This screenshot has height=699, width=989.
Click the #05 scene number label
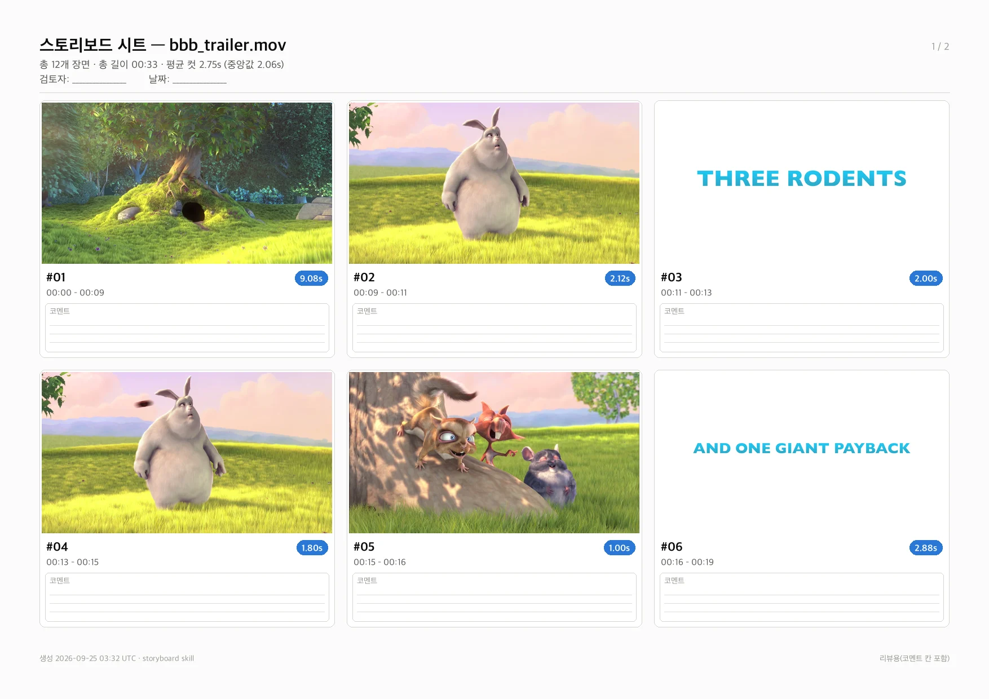(x=364, y=547)
